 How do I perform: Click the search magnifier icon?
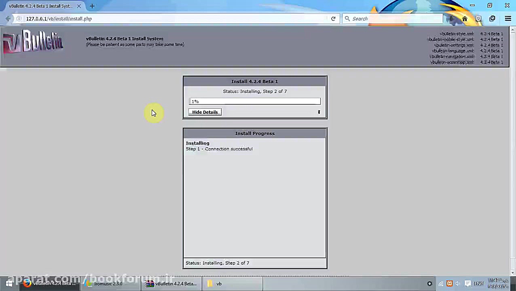(x=347, y=19)
